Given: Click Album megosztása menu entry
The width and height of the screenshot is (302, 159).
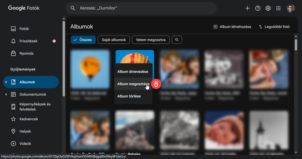Looking at the screenshot, I should [x=133, y=84].
